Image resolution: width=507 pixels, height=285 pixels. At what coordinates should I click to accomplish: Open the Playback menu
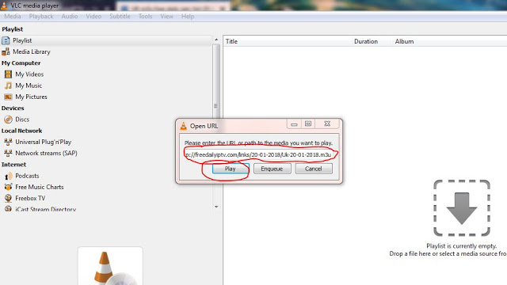point(41,17)
